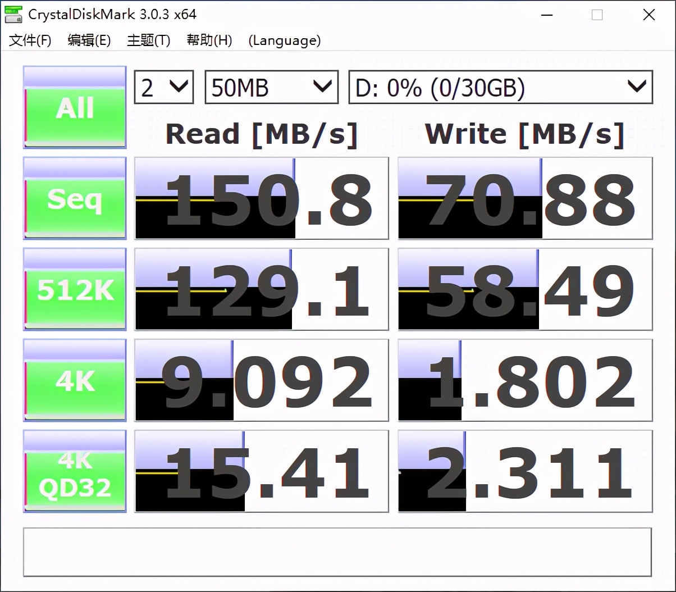The image size is (676, 592).
Task: Click the 4K read result 9.092
Action: 262,380
